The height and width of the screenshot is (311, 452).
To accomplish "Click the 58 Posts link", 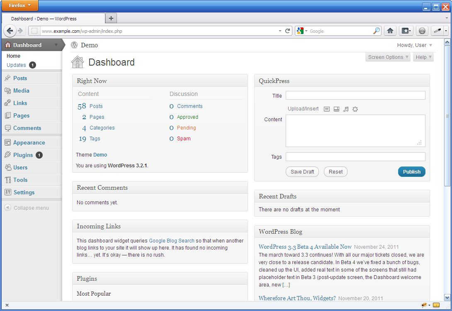I will point(90,106).
